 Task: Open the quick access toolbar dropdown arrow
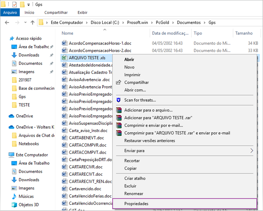(x=28, y=5)
